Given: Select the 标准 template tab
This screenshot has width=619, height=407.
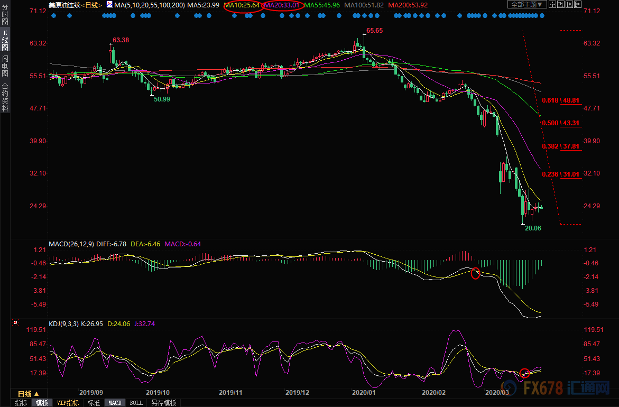Looking at the screenshot, I should [93, 403].
